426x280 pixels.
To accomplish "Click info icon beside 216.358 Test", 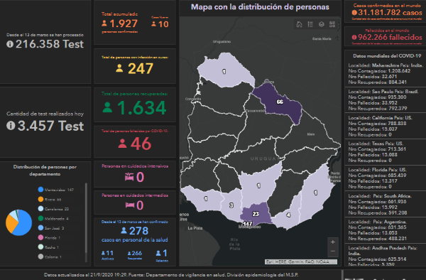I will click(10, 44).
